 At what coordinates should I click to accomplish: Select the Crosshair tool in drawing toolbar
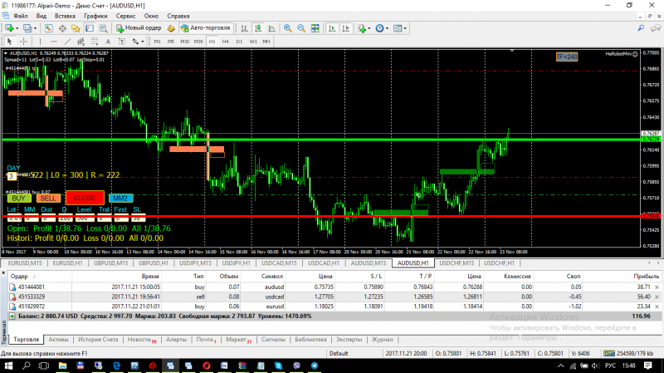click(x=23, y=40)
